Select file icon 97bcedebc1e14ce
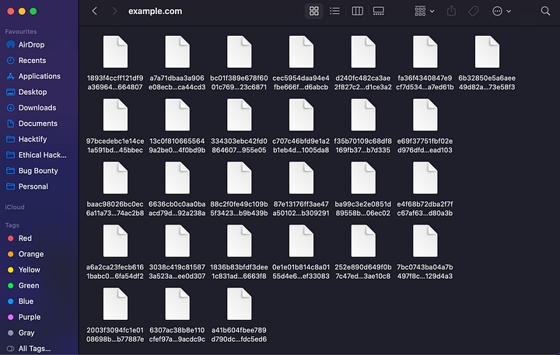This screenshot has width=560, height=355. click(115, 115)
